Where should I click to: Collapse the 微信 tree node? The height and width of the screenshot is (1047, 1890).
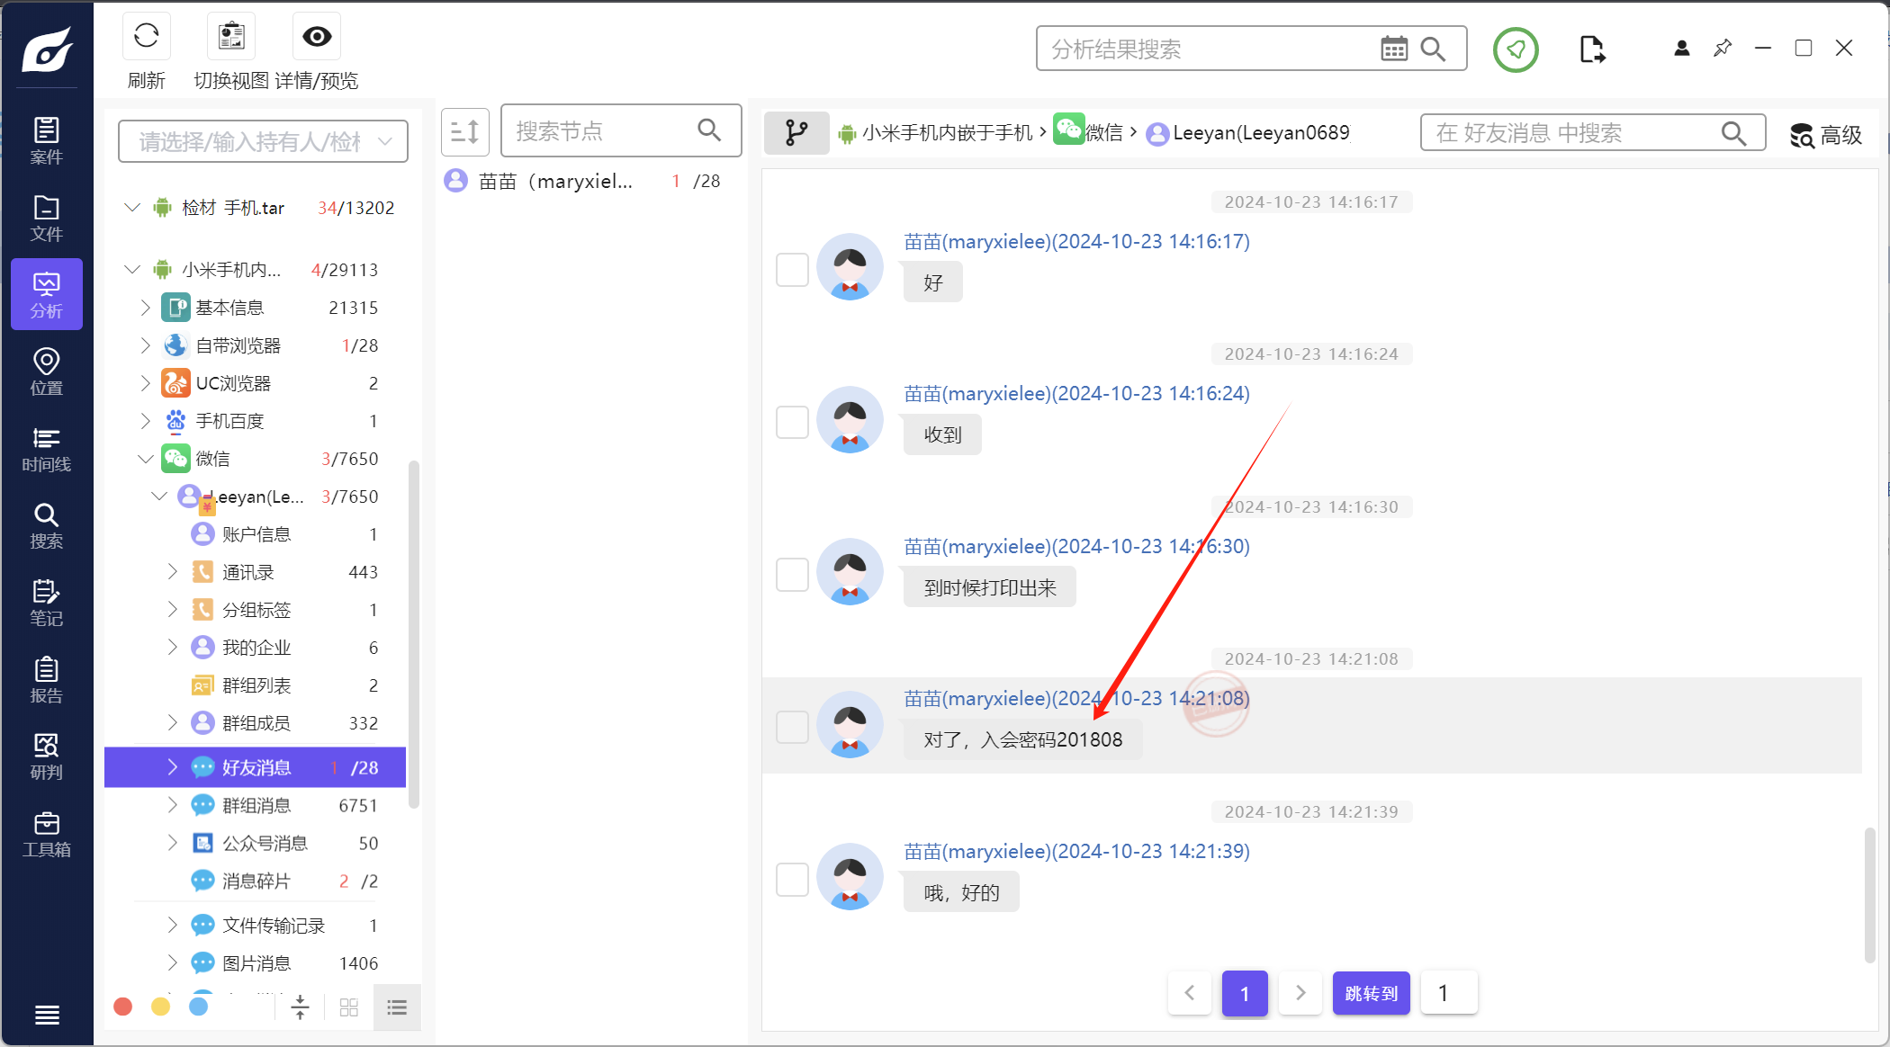point(146,459)
